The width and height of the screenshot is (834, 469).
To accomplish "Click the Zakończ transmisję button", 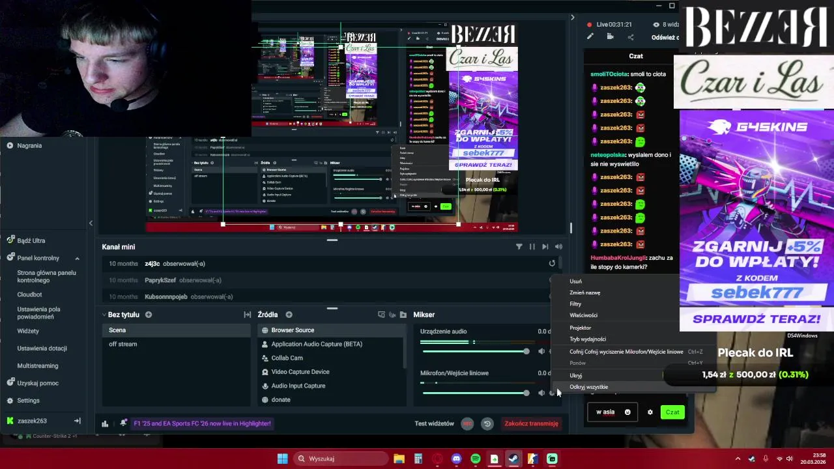I will click(531, 423).
